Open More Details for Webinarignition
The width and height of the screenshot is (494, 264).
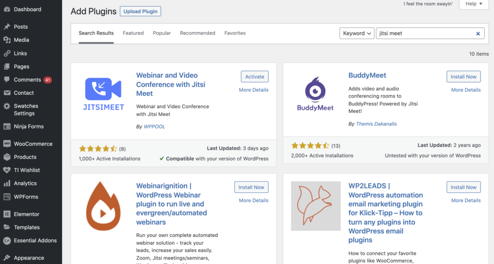click(254, 200)
